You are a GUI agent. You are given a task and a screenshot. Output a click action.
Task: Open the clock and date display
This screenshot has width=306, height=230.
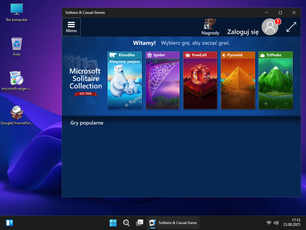tap(292, 222)
